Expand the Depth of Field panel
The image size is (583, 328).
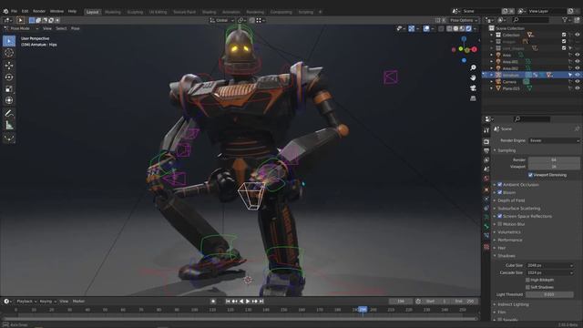(x=511, y=200)
